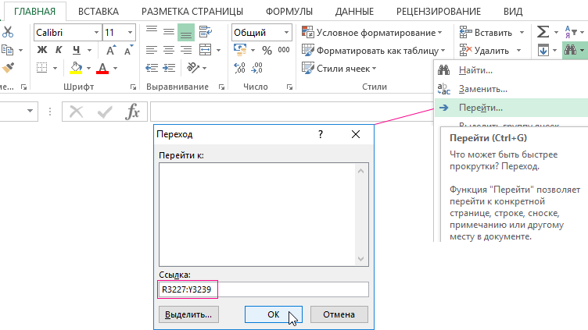588x330 pixels.
Task: Choose Заменить... from the menu
Action: pos(511,89)
